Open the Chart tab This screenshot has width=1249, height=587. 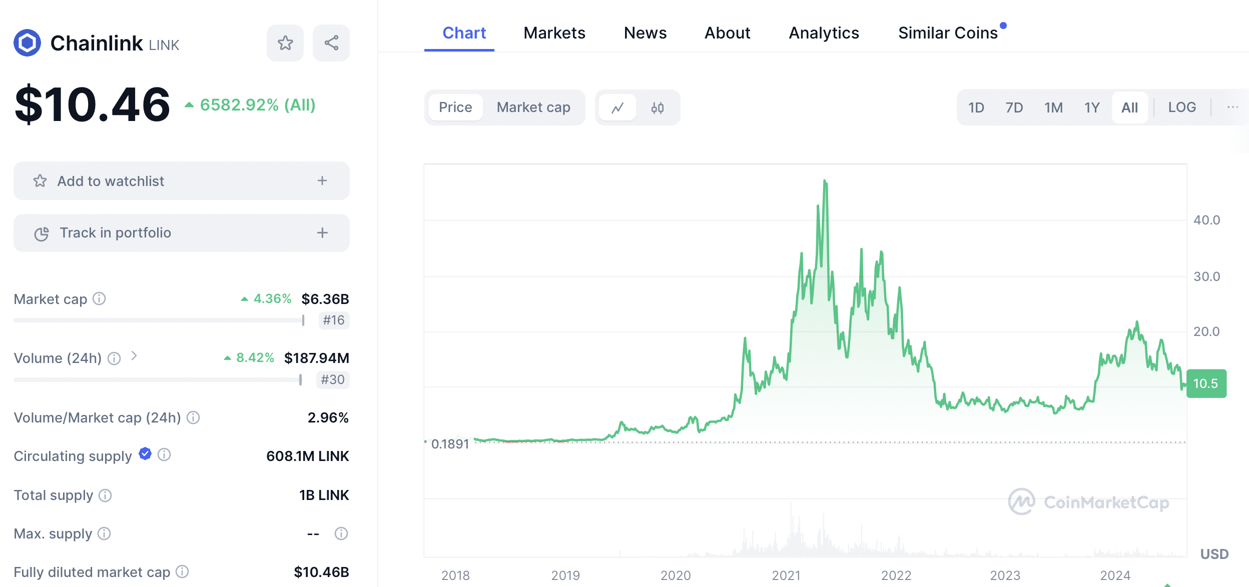464,33
